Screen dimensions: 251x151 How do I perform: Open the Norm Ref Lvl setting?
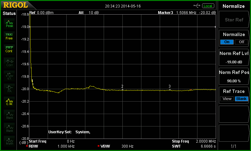(234, 57)
